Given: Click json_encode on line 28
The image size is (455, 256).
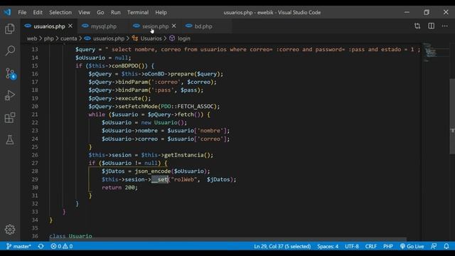Looking at the screenshot, I should coord(153,171).
